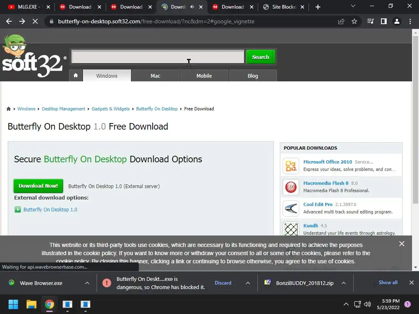Dismiss the cookie banner
Viewport: 419px width, 314px height.
pos(402,244)
